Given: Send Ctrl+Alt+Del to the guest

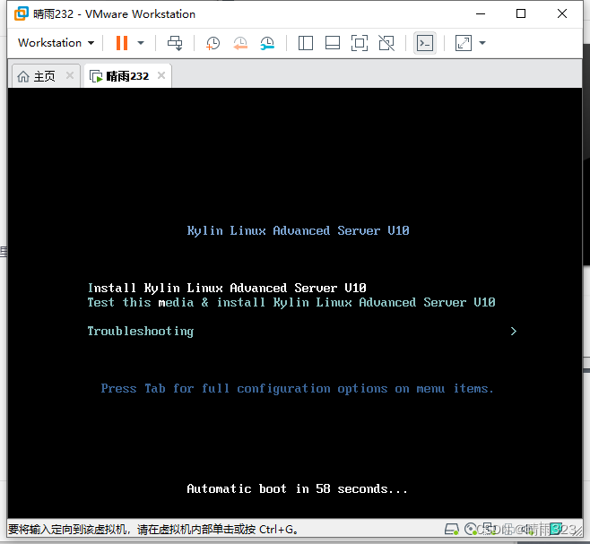Looking at the screenshot, I should 175,43.
